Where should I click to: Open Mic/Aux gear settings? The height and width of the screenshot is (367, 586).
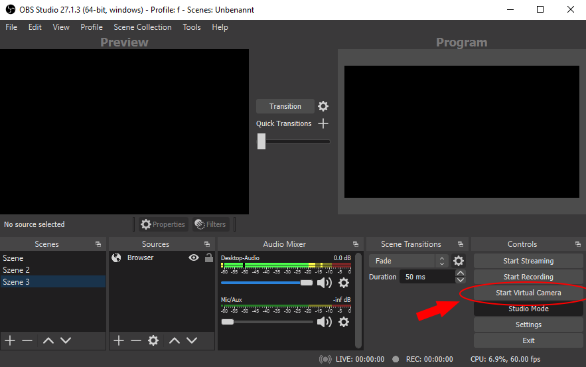(x=344, y=322)
